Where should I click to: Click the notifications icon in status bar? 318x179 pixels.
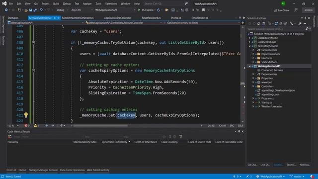(312, 177)
